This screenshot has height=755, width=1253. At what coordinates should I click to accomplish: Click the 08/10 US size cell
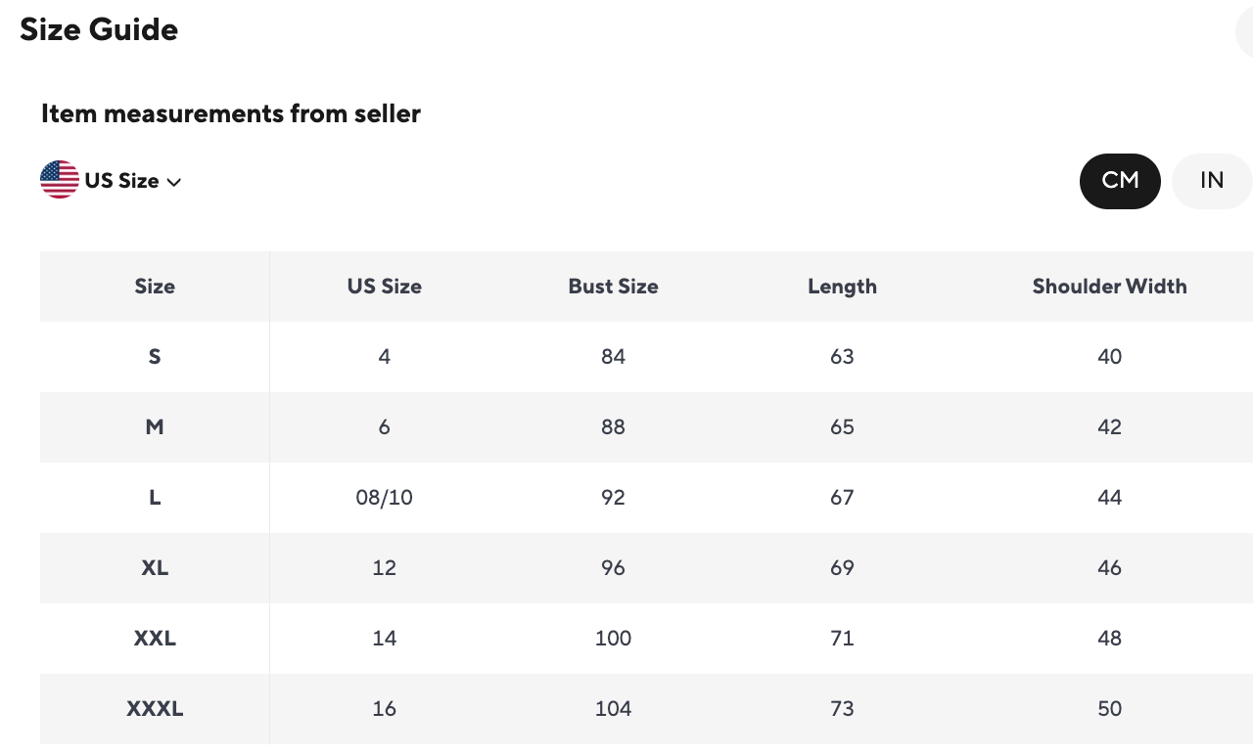pos(384,498)
